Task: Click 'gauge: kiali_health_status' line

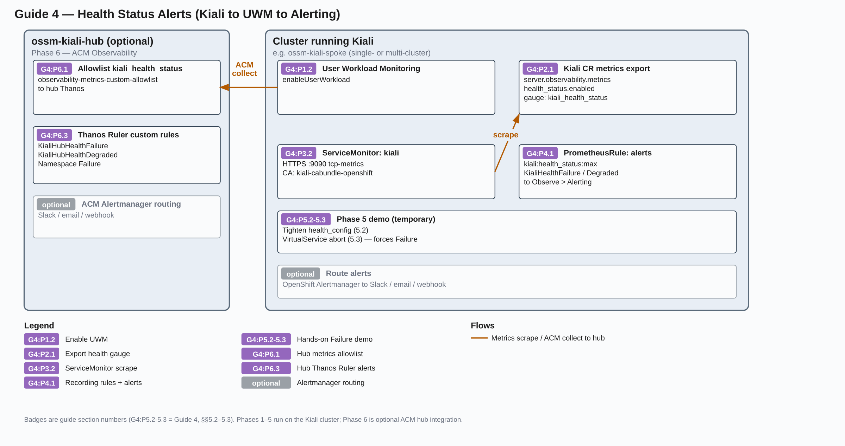Action: tap(565, 98)
